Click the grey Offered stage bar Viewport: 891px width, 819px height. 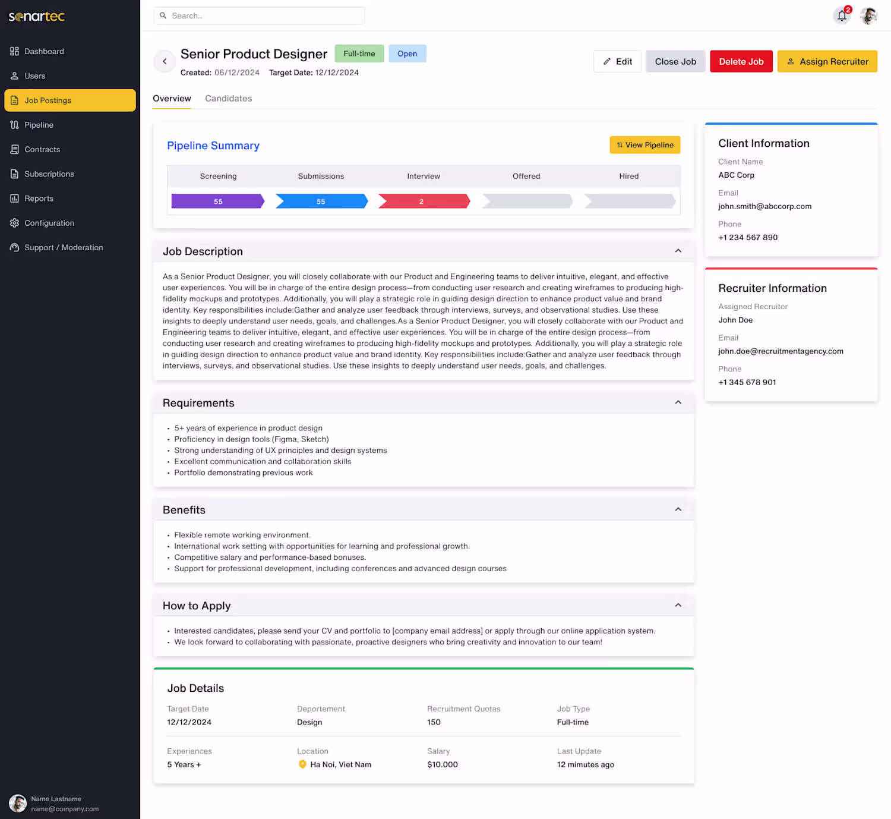[527, 201]
